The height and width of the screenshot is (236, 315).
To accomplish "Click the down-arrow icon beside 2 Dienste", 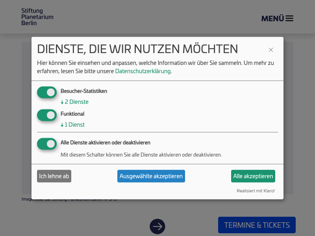I will 62,101.
